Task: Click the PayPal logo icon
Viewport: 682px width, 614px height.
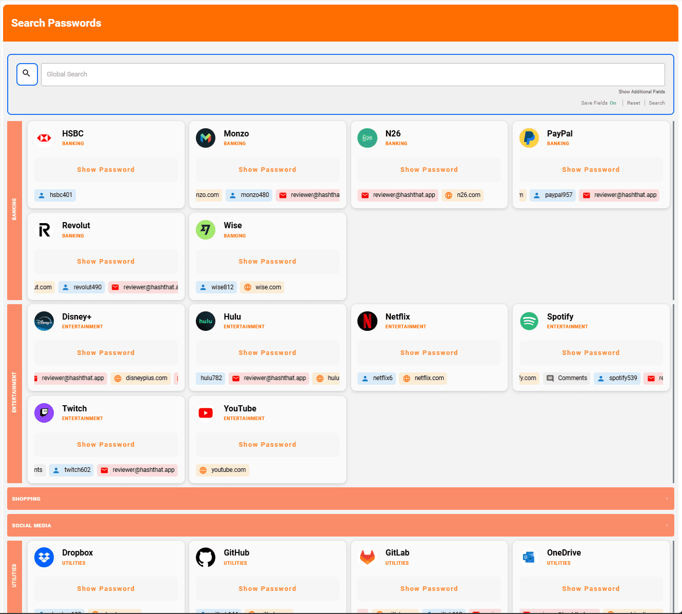Action: click(x=529, y=138)
